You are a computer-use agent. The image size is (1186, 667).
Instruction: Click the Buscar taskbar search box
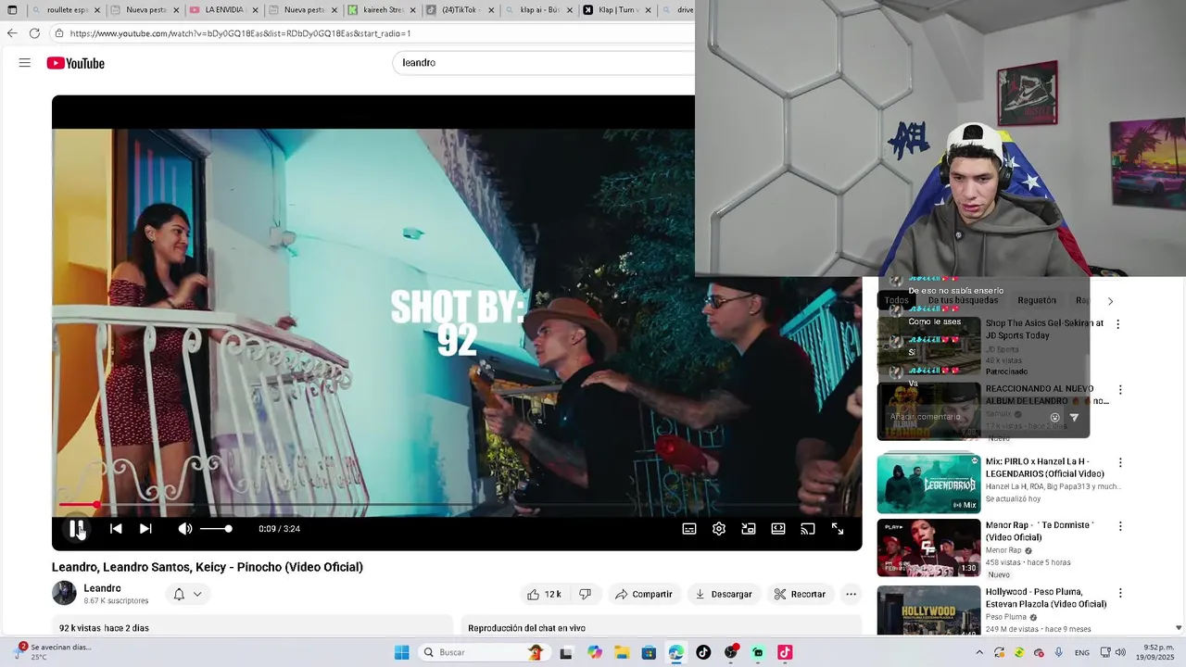point(483,652)
